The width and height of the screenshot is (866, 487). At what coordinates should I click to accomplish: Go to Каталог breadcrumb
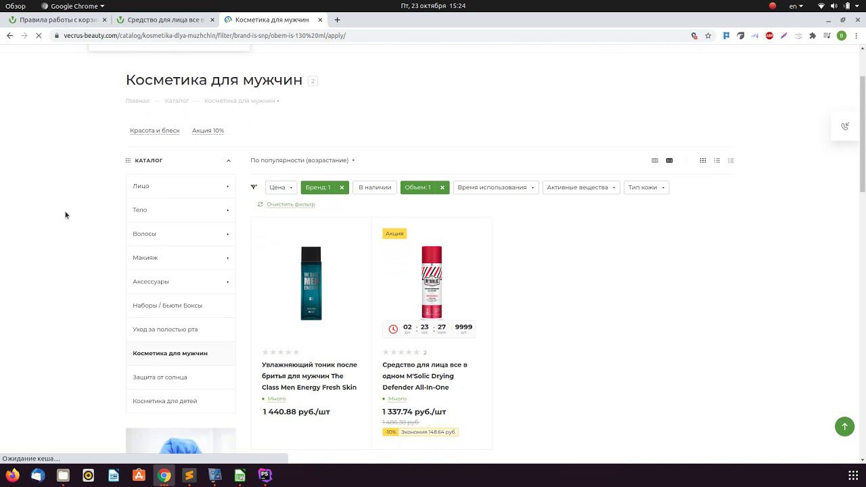(177, 101)
